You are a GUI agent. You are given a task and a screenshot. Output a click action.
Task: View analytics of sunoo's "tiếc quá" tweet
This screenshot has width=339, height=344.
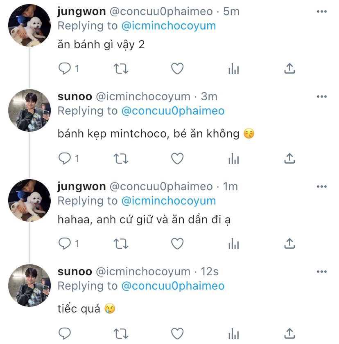click(233, 333)
